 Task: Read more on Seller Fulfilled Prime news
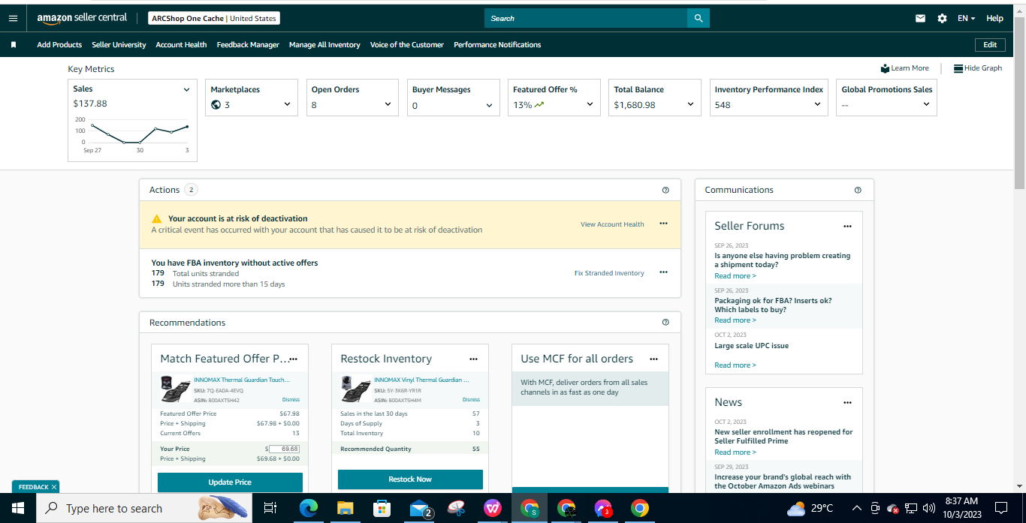click(x=735, y=452)
